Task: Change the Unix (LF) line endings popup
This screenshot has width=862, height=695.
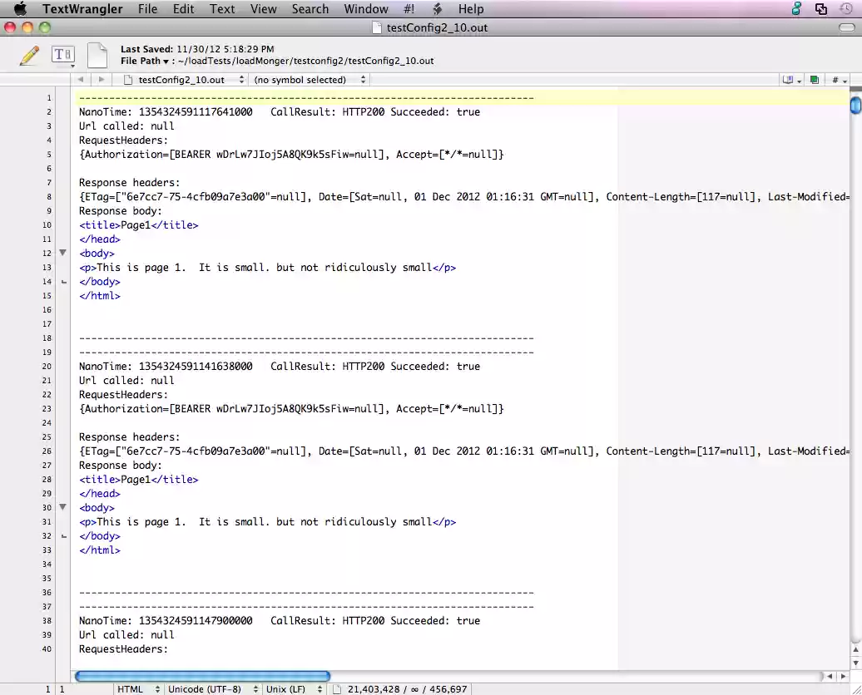Action: pyautogui.click(x=294, y=689)
